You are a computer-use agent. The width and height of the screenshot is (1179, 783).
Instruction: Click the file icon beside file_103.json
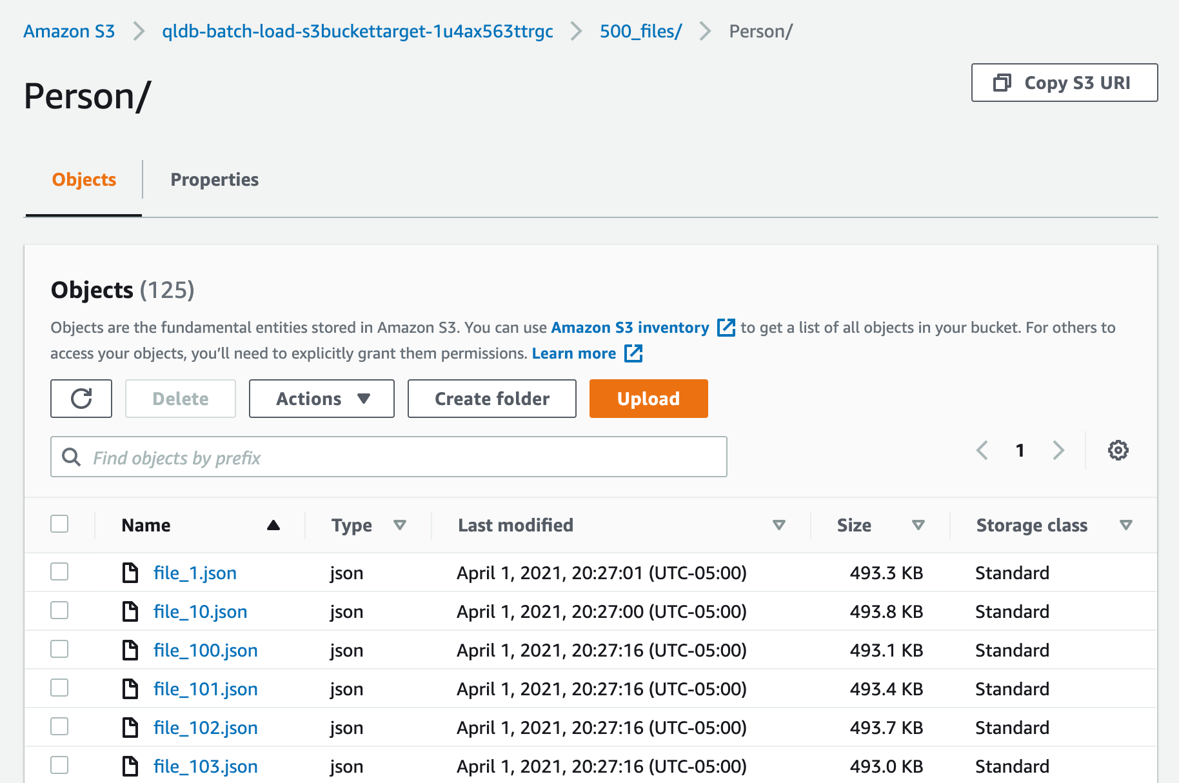[x=130, y=766]
